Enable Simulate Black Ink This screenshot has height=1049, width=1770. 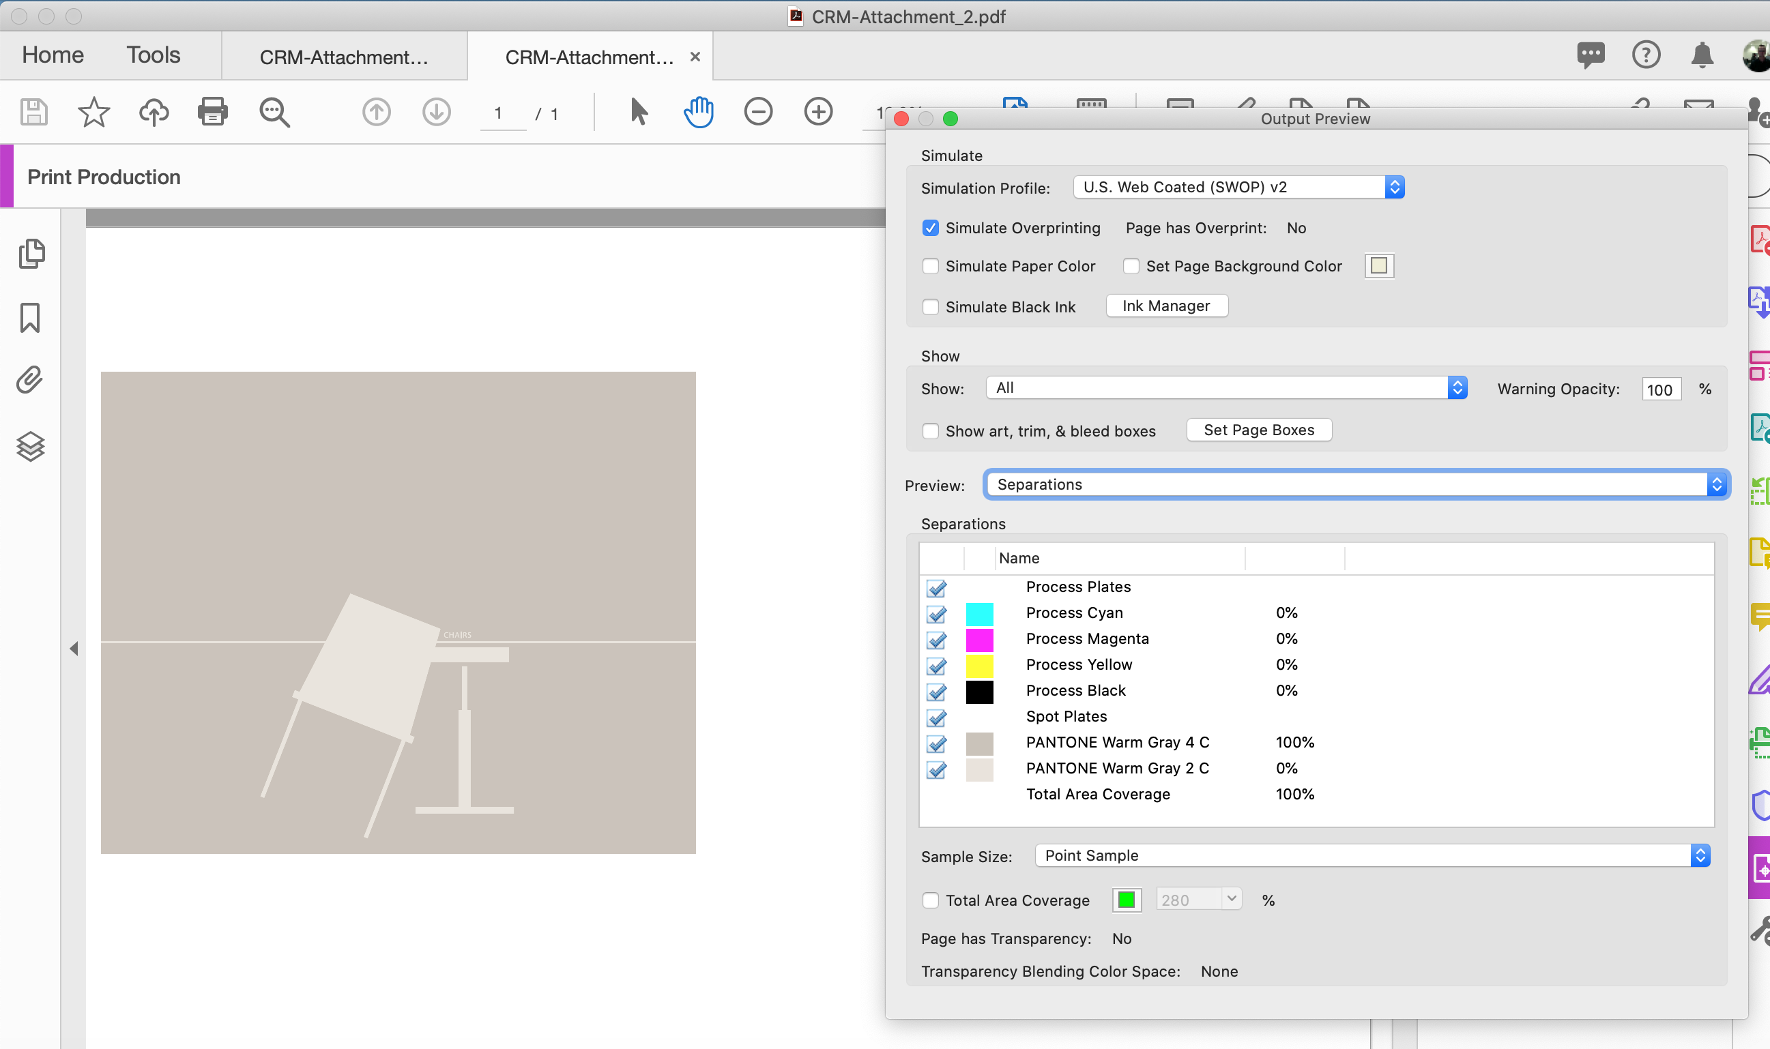pyautogui.click(x=930, y=307)
